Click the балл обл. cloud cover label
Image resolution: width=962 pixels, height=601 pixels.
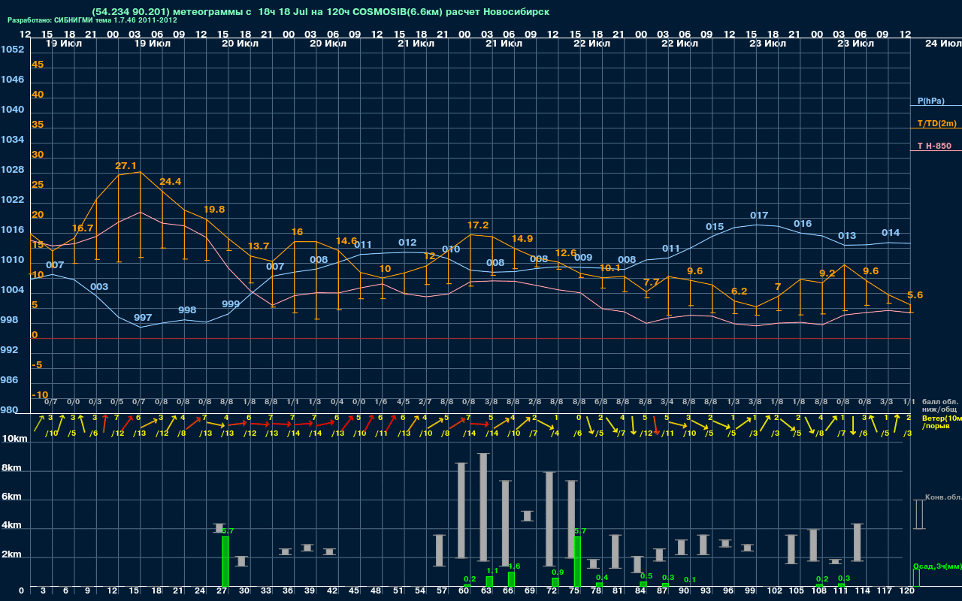coord(940,402)
